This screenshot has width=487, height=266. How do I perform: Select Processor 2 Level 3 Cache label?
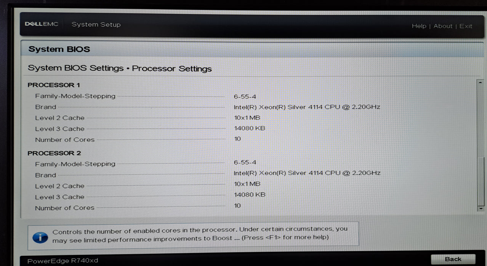[x=59, y=197]
